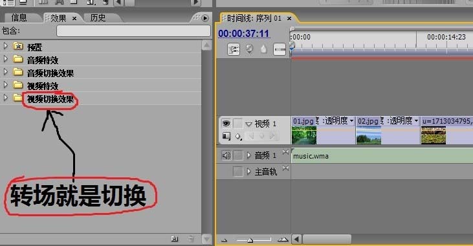Expand the 音频 1 track triangle
Screen dimensions: 473x246
click(x=249, y=155)
